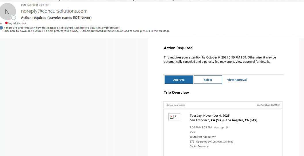Click message to view it in web browser
Screen dimensions: 304x156
[x=62, y=28]
